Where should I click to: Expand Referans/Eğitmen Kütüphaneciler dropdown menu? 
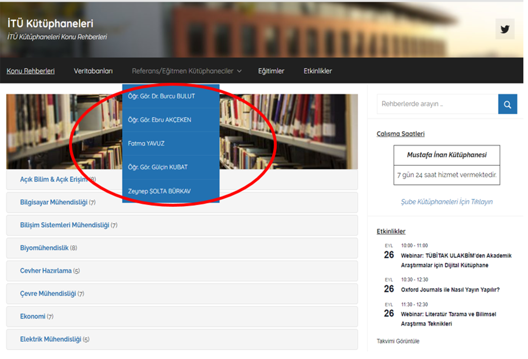tap(186, 71)
